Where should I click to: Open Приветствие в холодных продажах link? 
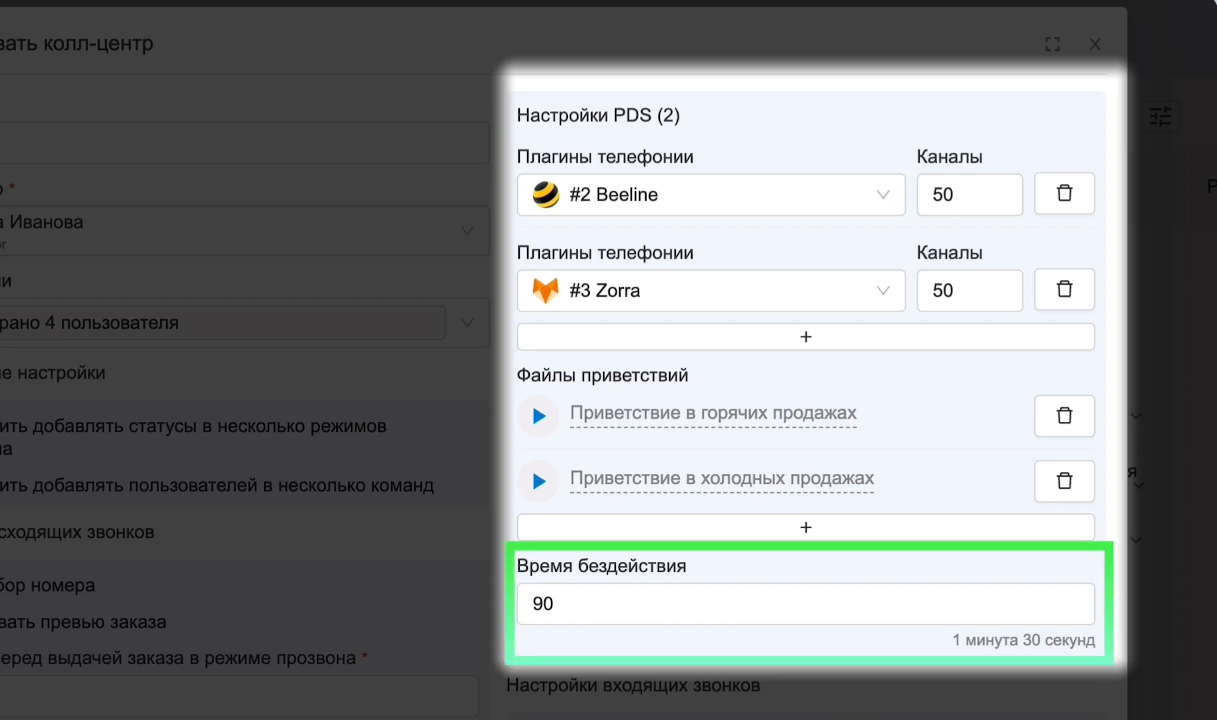721,479
